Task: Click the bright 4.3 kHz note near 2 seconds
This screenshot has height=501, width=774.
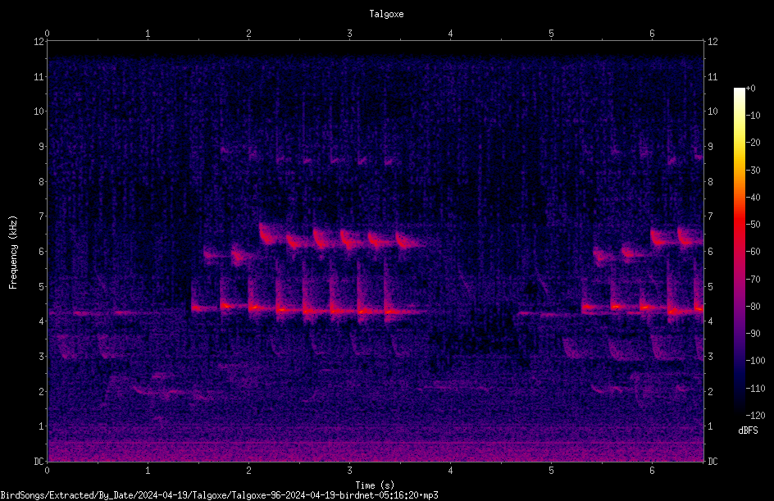Action: [255, 308]
